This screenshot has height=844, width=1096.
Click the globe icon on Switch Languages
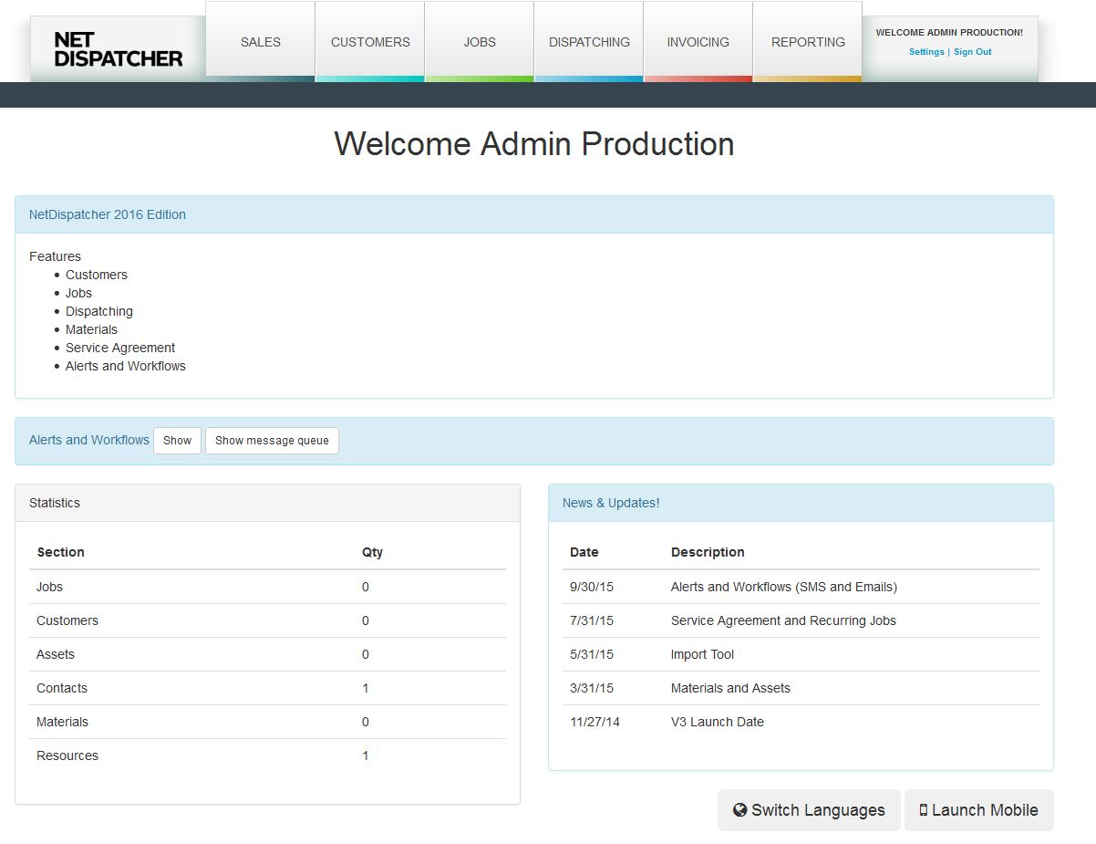[740, 810]
